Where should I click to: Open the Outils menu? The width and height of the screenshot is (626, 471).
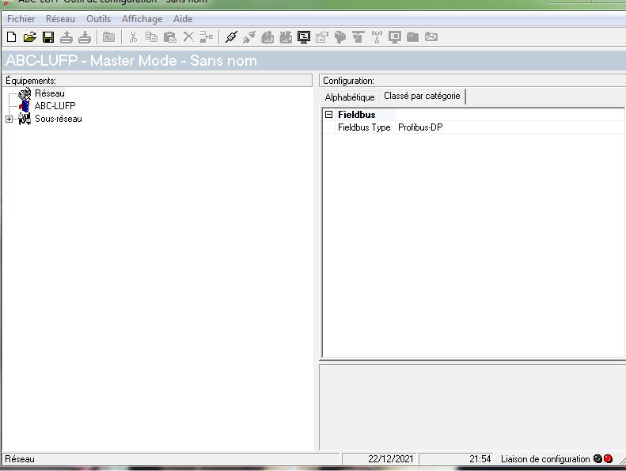pos(98,19)
